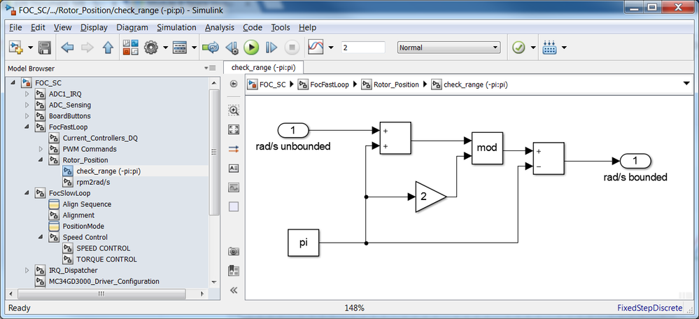Toggle the Hide/Show Explorer Bar arrow
The height and width of the screenshot is (319, 699).
tap(234, 84)
